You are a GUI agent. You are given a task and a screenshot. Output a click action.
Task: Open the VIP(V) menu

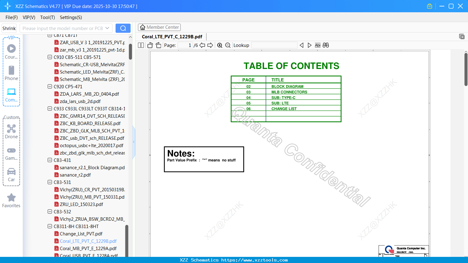pos(29,17)
